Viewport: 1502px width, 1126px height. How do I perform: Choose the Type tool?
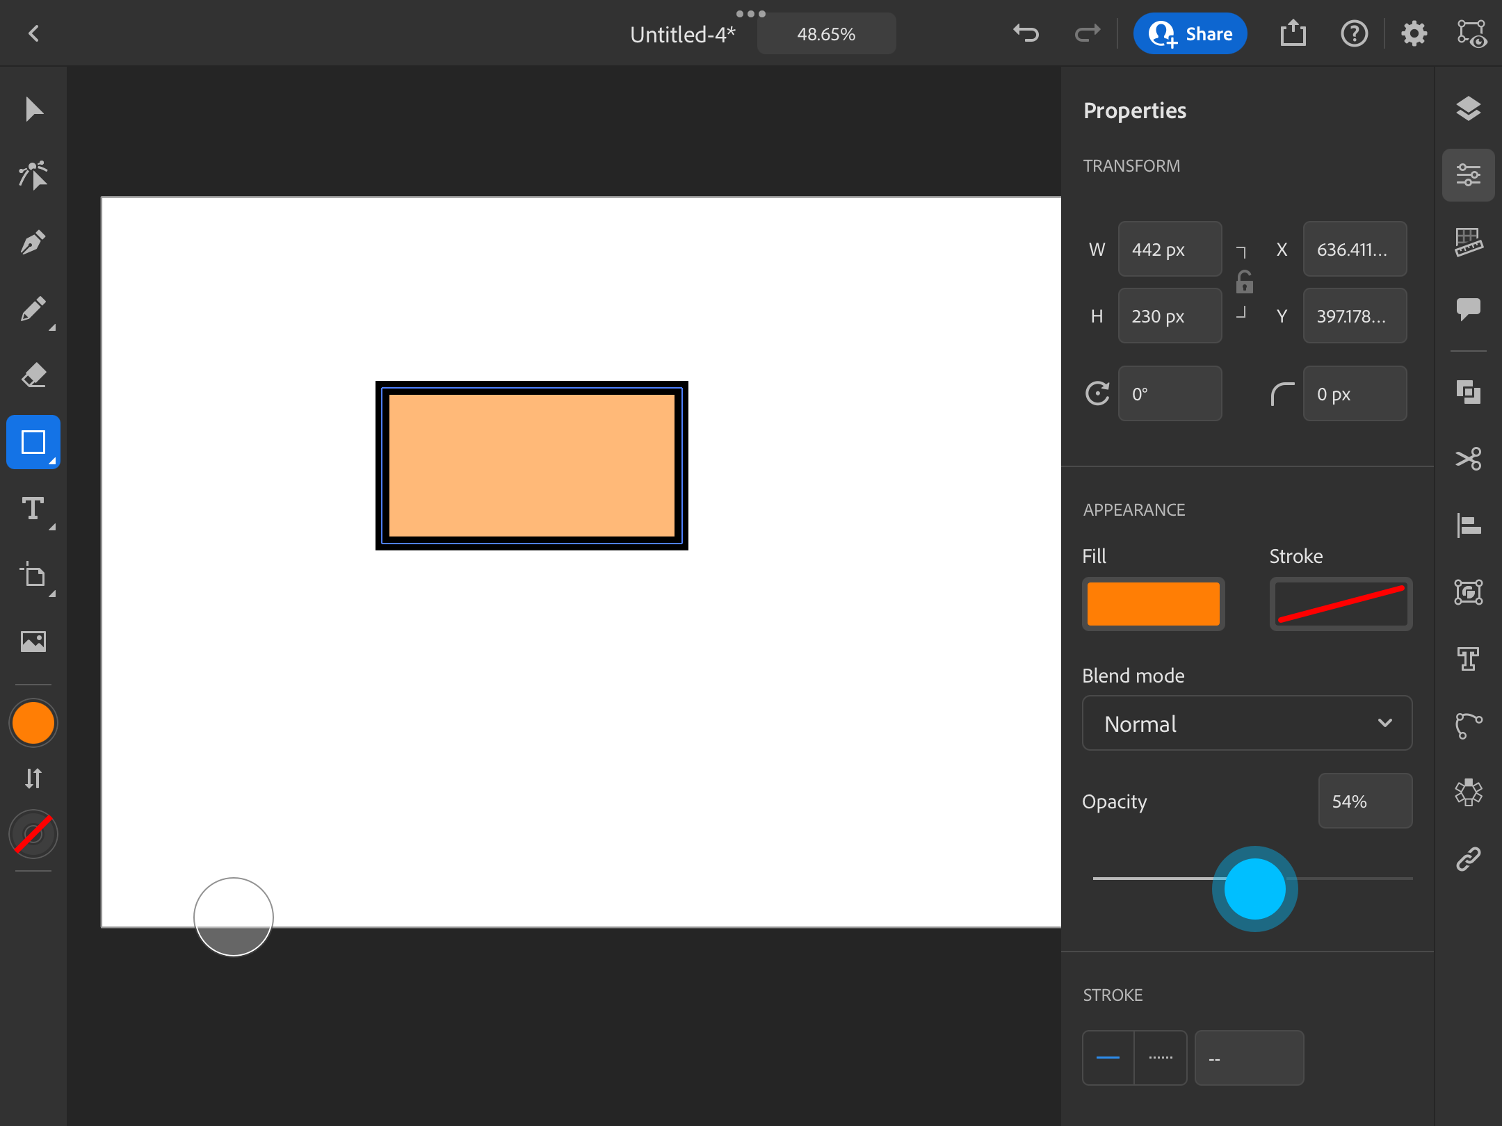point(33,509)
